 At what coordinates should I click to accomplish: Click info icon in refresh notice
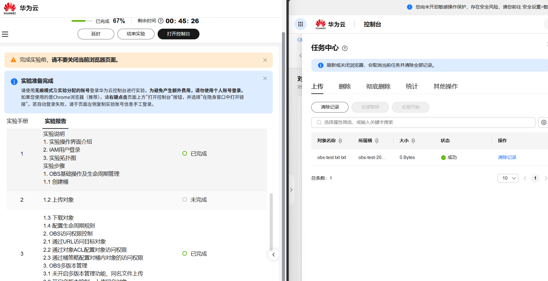point(320,65)
